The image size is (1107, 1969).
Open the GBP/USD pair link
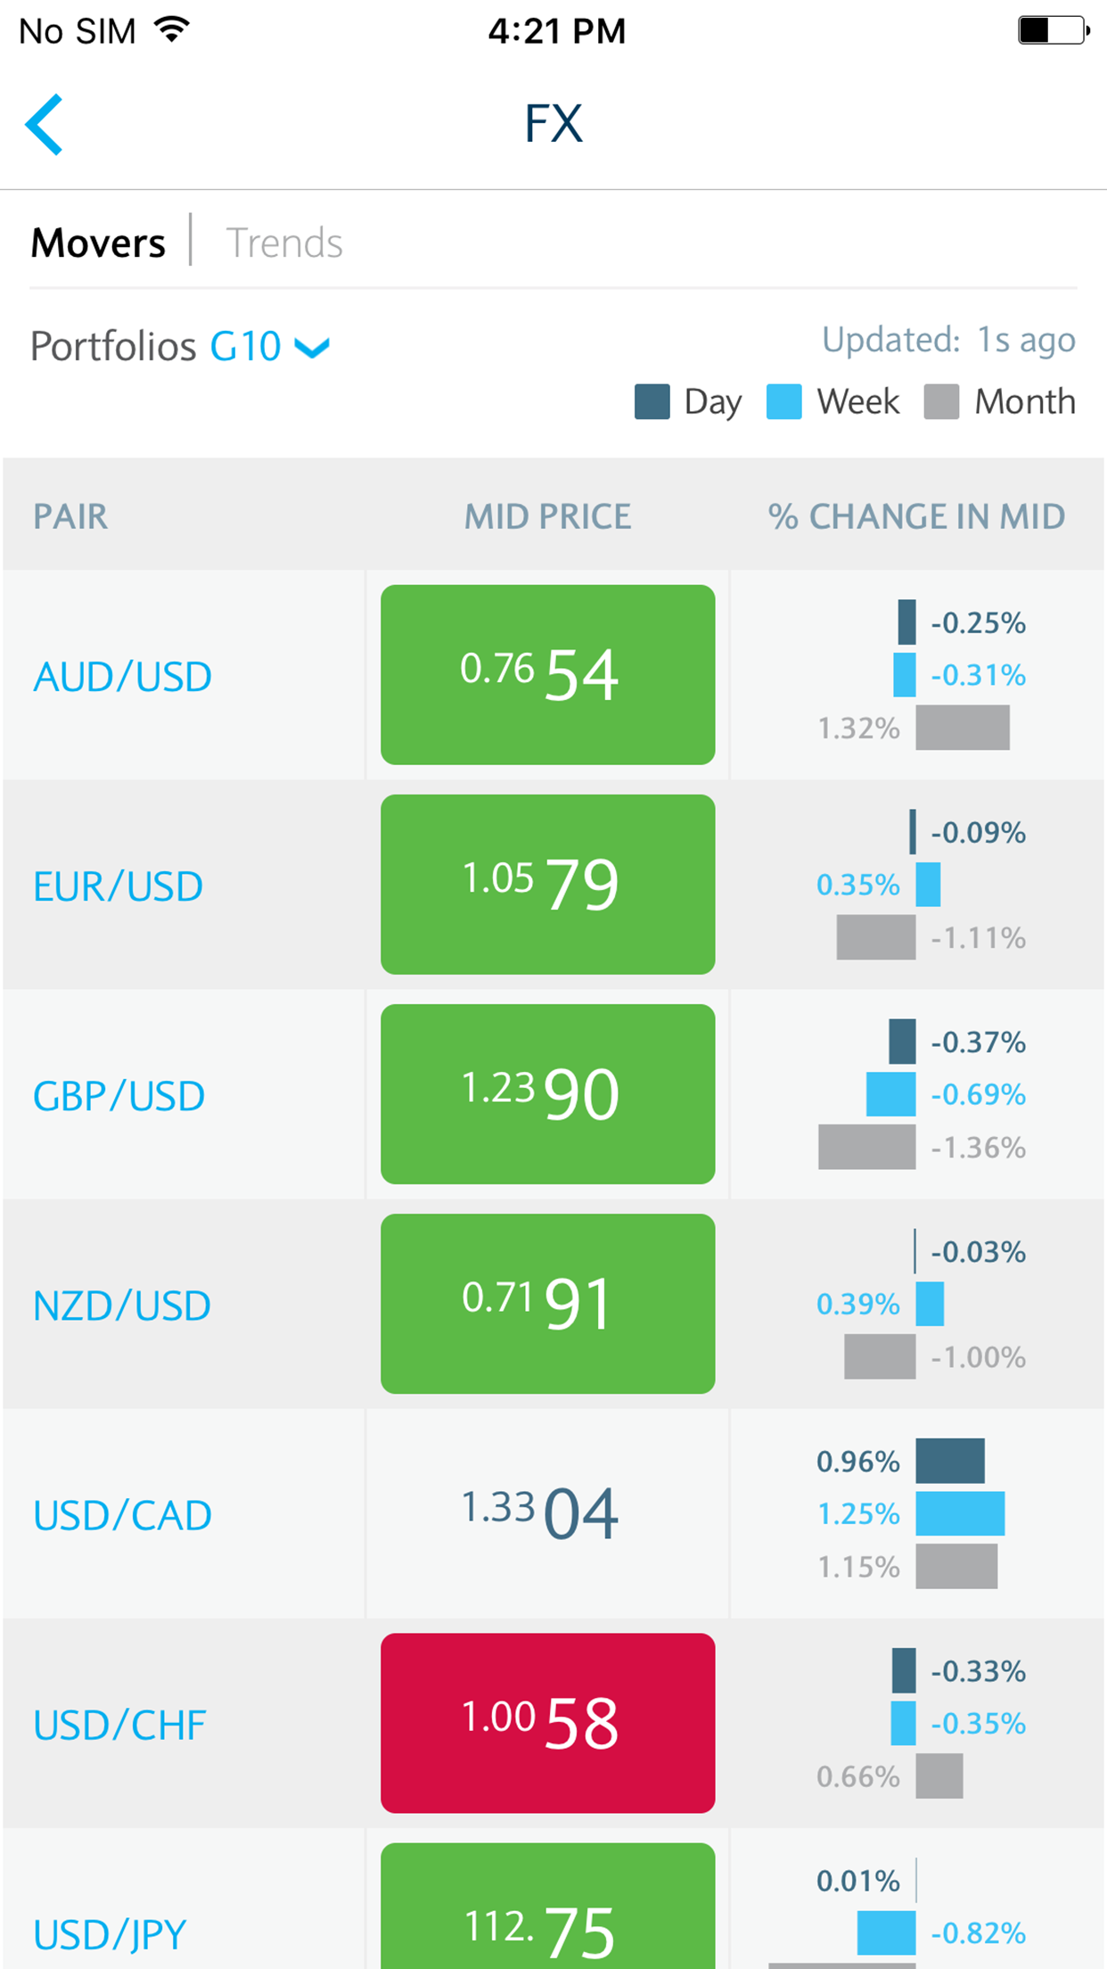coord(119,1096)
